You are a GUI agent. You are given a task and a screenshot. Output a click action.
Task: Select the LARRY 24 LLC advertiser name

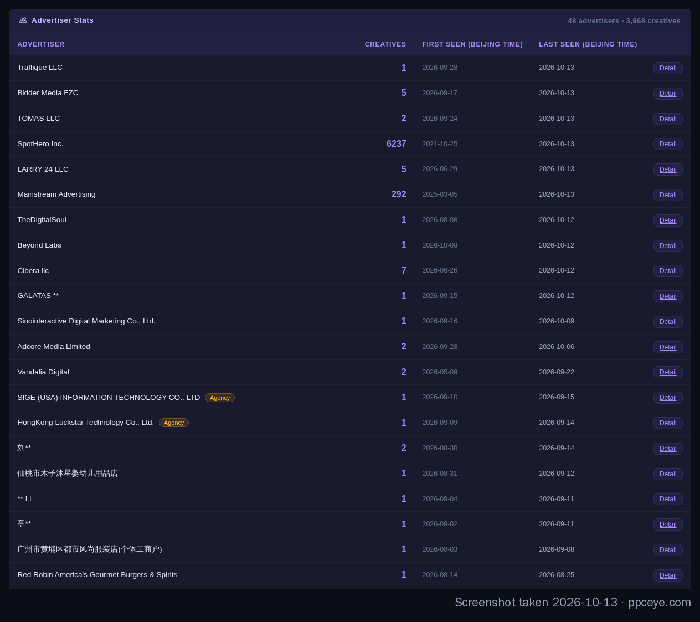43,169
